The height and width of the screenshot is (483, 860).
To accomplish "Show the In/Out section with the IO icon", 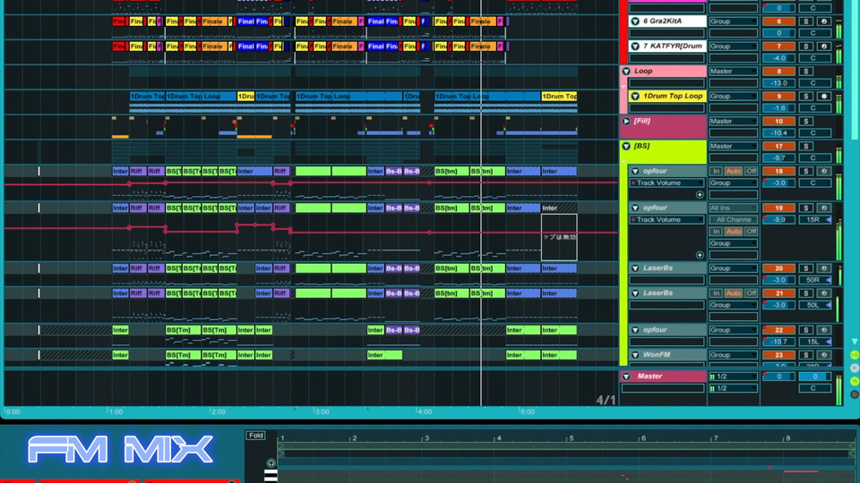I will pos(855,355).
